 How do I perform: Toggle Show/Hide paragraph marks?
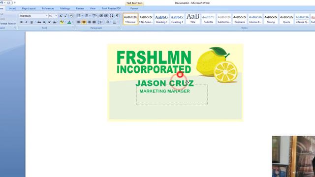pyautogui.click(x=117, y=16)
